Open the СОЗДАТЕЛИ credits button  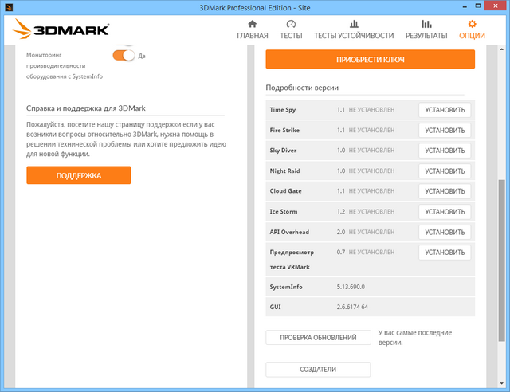coord(318,369)
